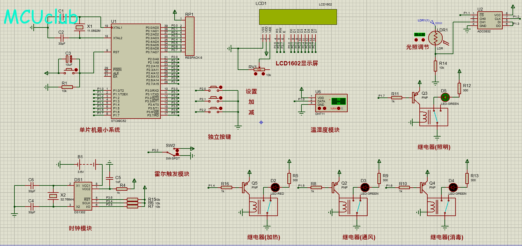
Task: Decrease LDR light level with down arrow
Action: 416,40
